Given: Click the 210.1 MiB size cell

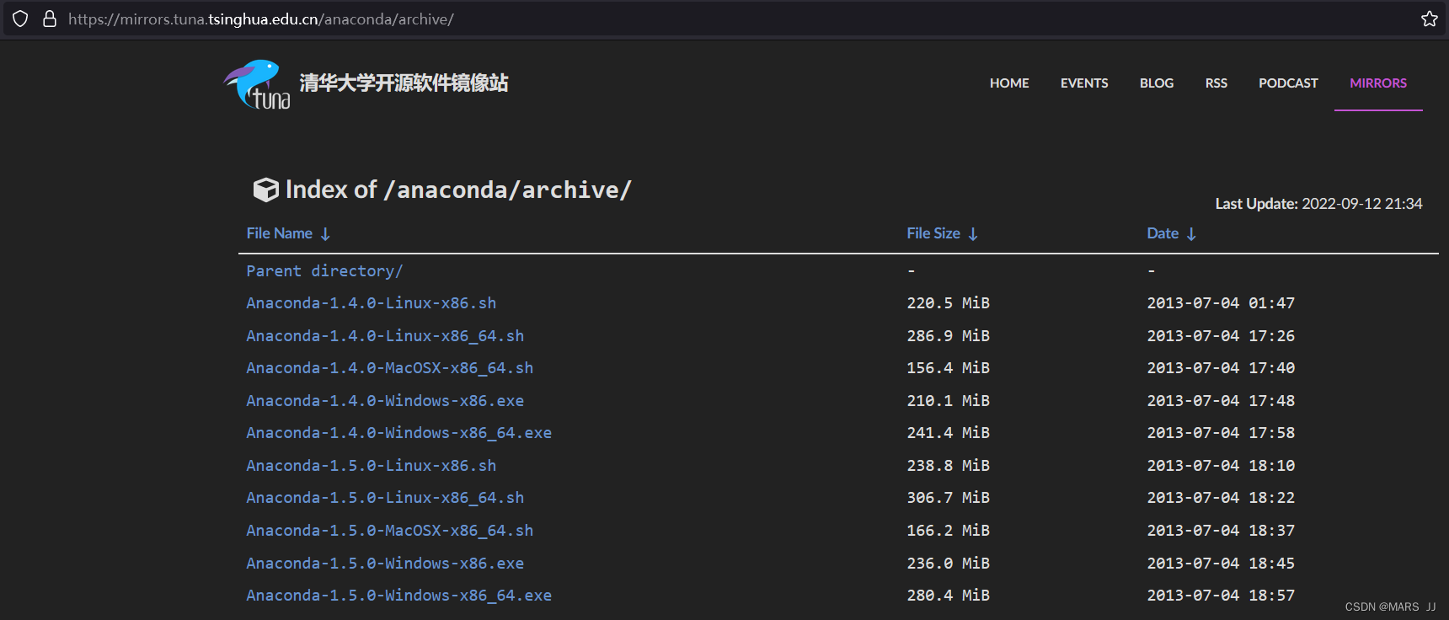Looking at the screenshot, I should 948,401.
